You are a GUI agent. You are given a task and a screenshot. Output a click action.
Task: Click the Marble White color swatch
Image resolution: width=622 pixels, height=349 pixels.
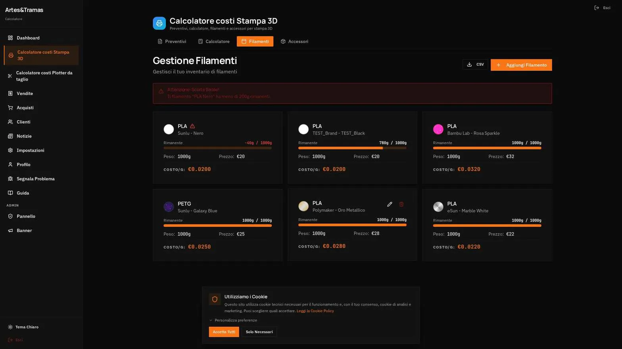click(x=438, y=207)
